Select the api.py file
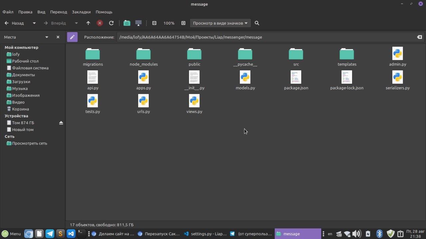The height and width of the screenshot is (239, 426). [x=93, y=80]
